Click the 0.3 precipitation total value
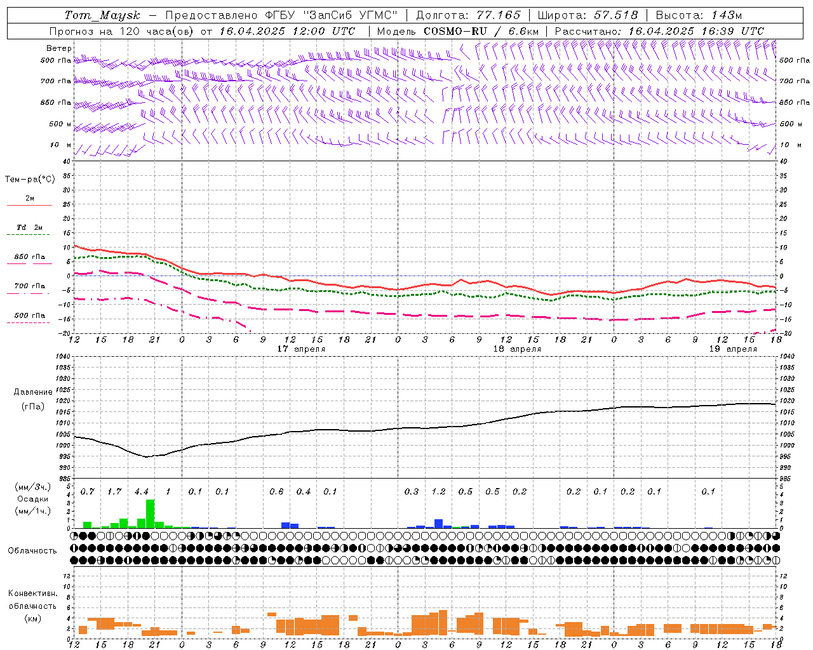Screen dimensions: 813x650 pos(412,492)
